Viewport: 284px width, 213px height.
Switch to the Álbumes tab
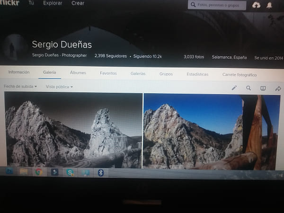coord(78,73)
